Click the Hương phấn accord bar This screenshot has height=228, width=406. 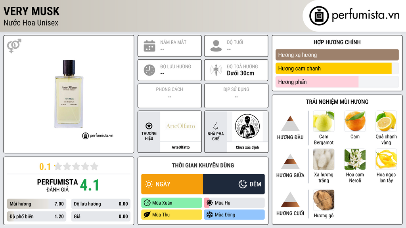click(x=337, y=82)
